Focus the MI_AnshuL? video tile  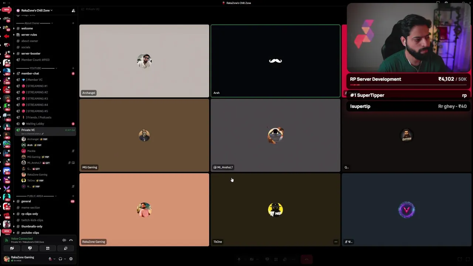coord(275,135)
